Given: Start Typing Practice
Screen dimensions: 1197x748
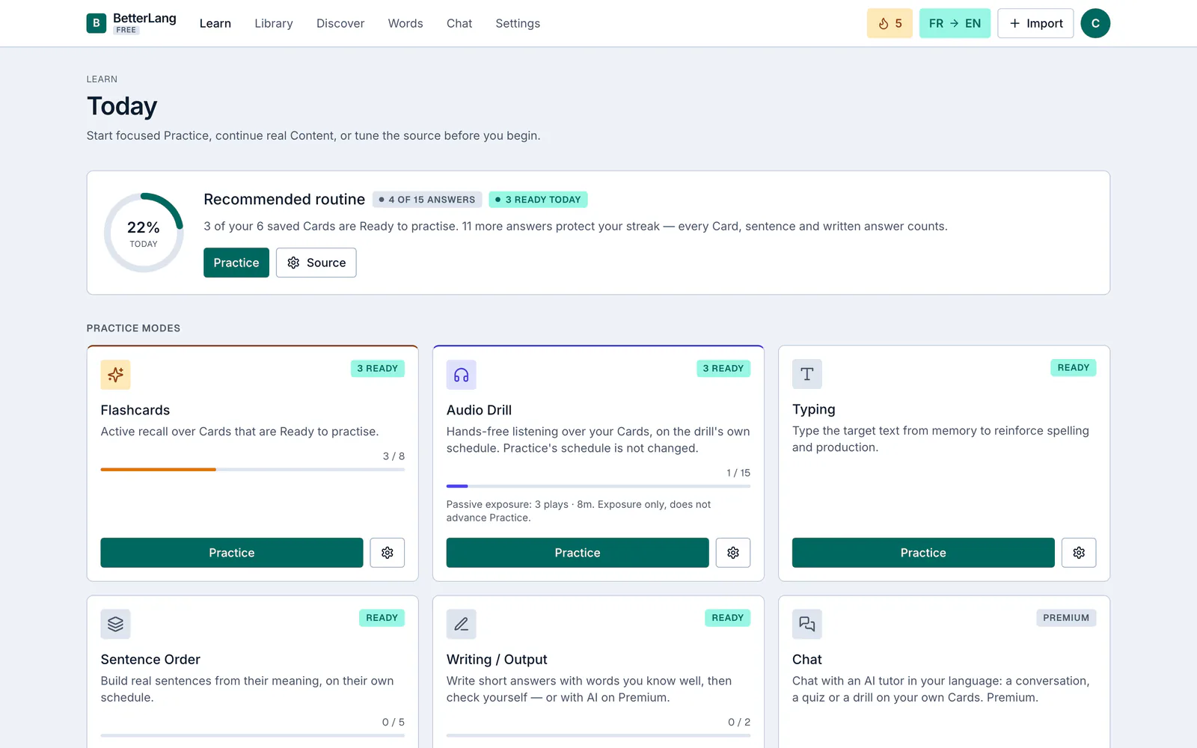Looking at the screenshot, I should 923,553.
